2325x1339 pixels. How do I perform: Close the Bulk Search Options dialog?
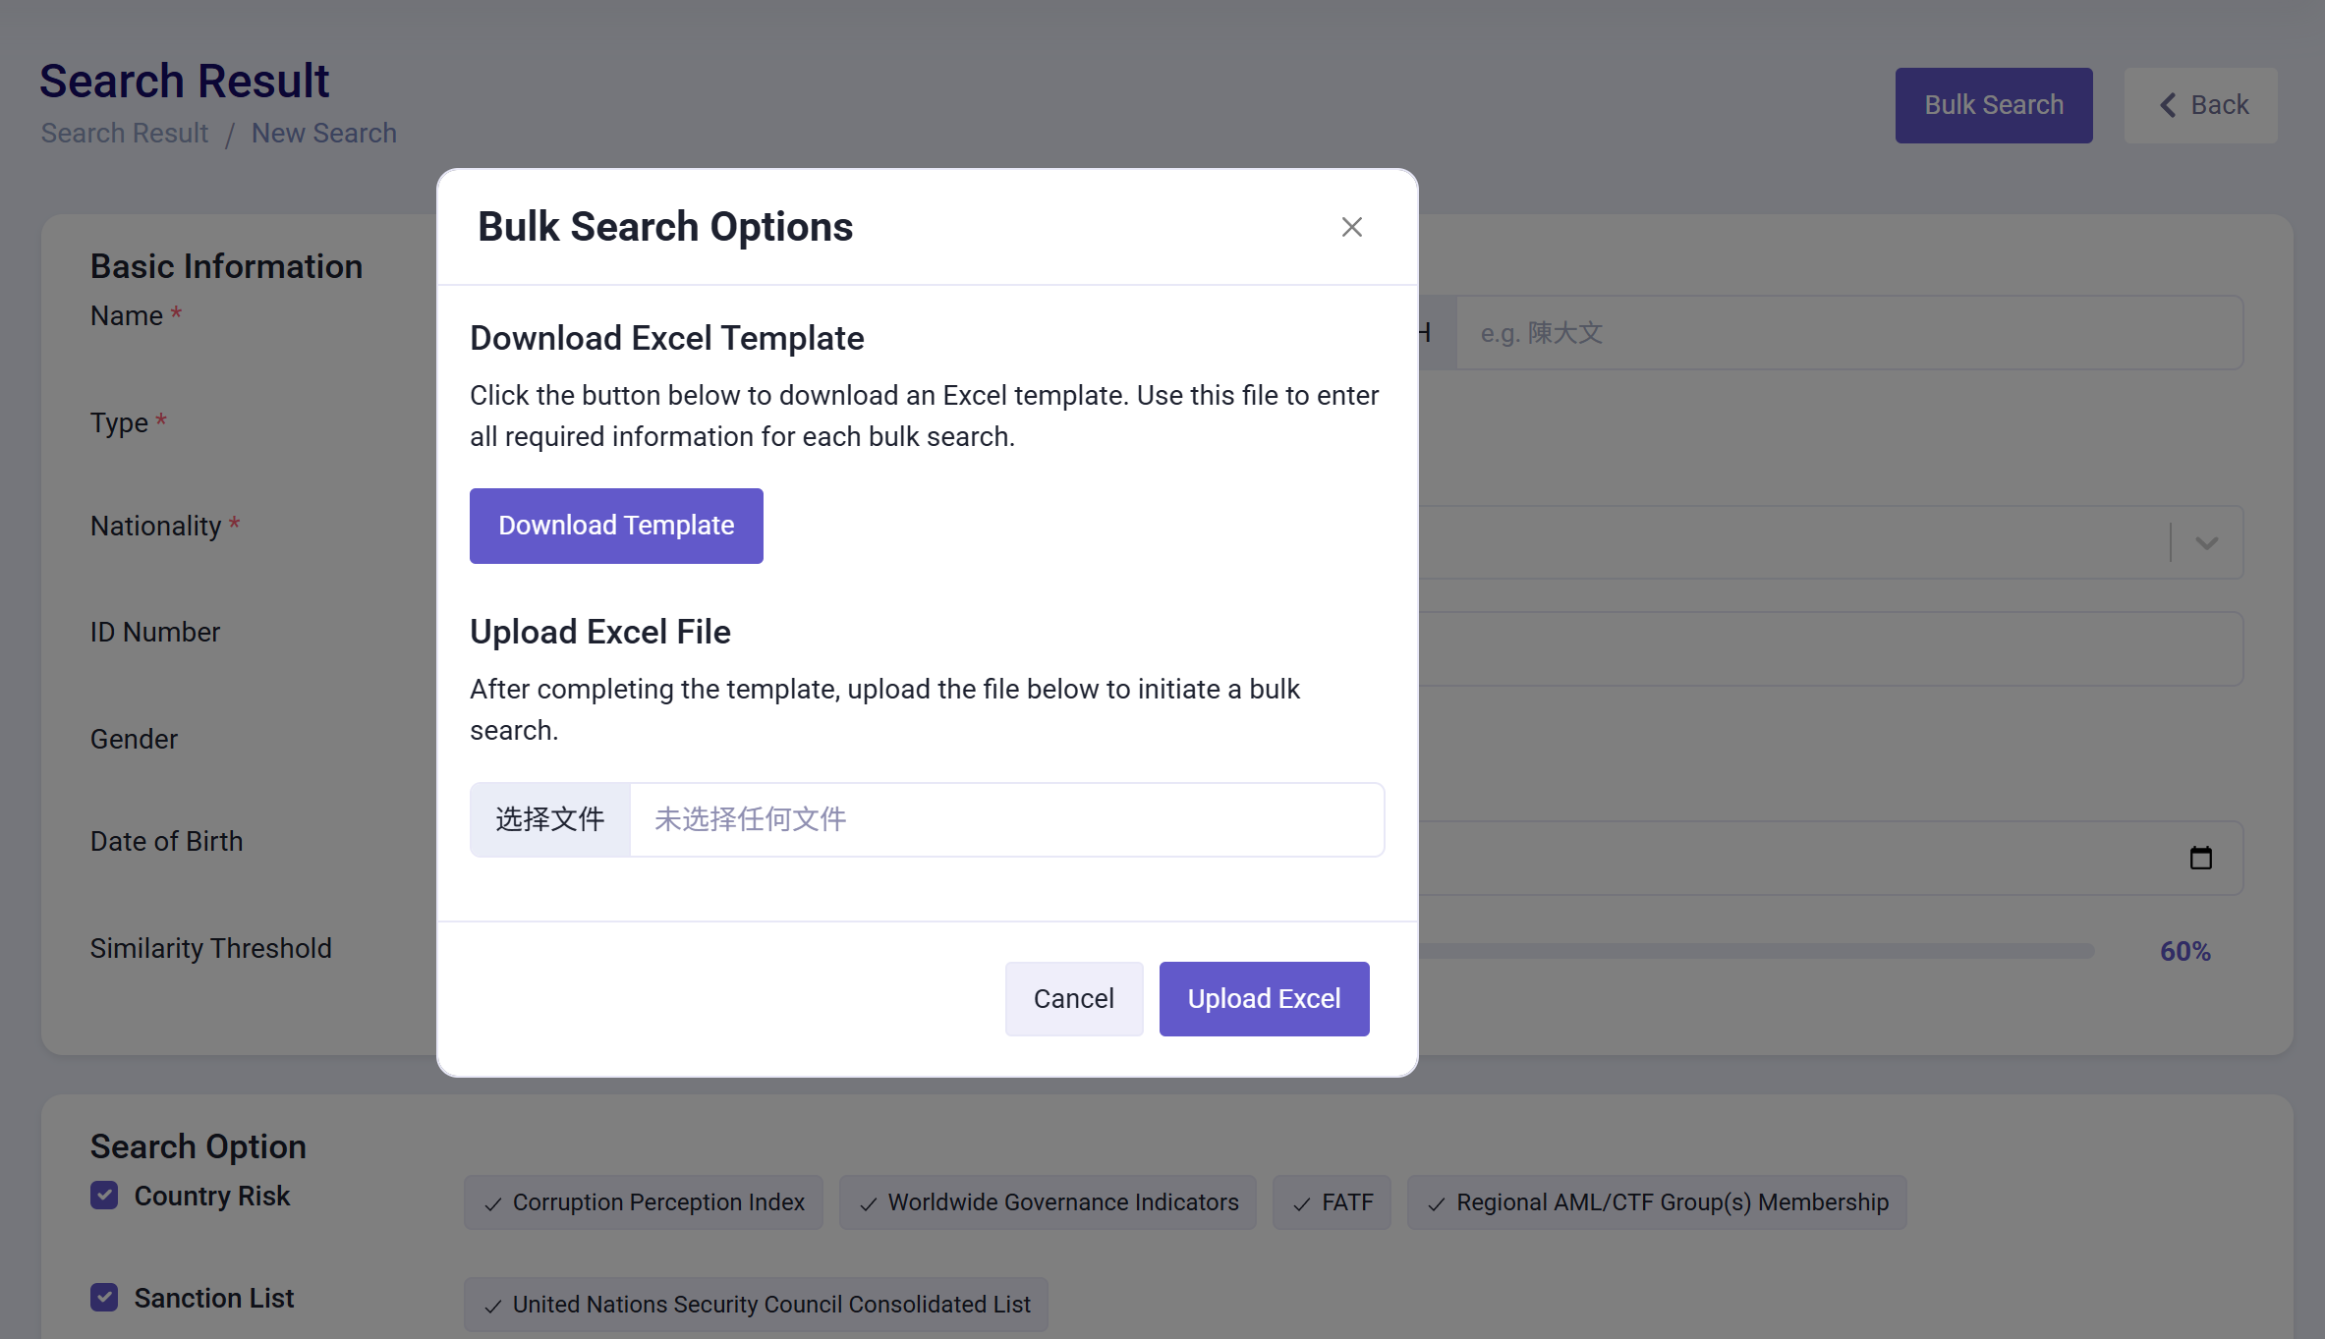click(x=1351, y=227)
